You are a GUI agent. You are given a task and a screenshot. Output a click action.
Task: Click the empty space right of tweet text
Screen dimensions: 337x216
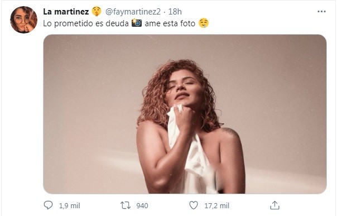tap(267, 23)
